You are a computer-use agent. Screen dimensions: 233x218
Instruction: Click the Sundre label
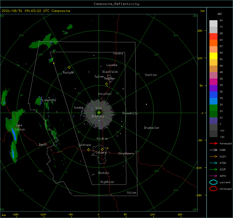(x=78, y=107)
